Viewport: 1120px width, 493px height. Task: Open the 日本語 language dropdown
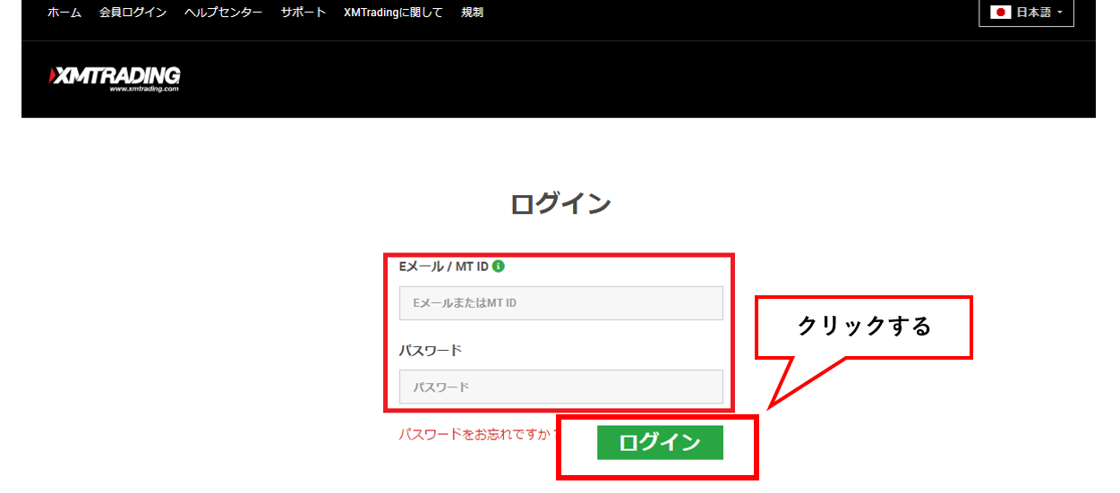[x=1026, y=13]
